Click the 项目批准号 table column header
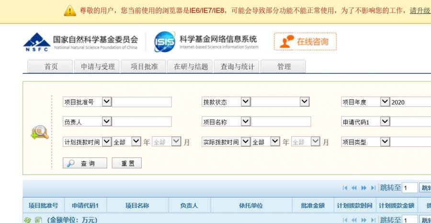431x223 pixels. [x=44, y=205]
